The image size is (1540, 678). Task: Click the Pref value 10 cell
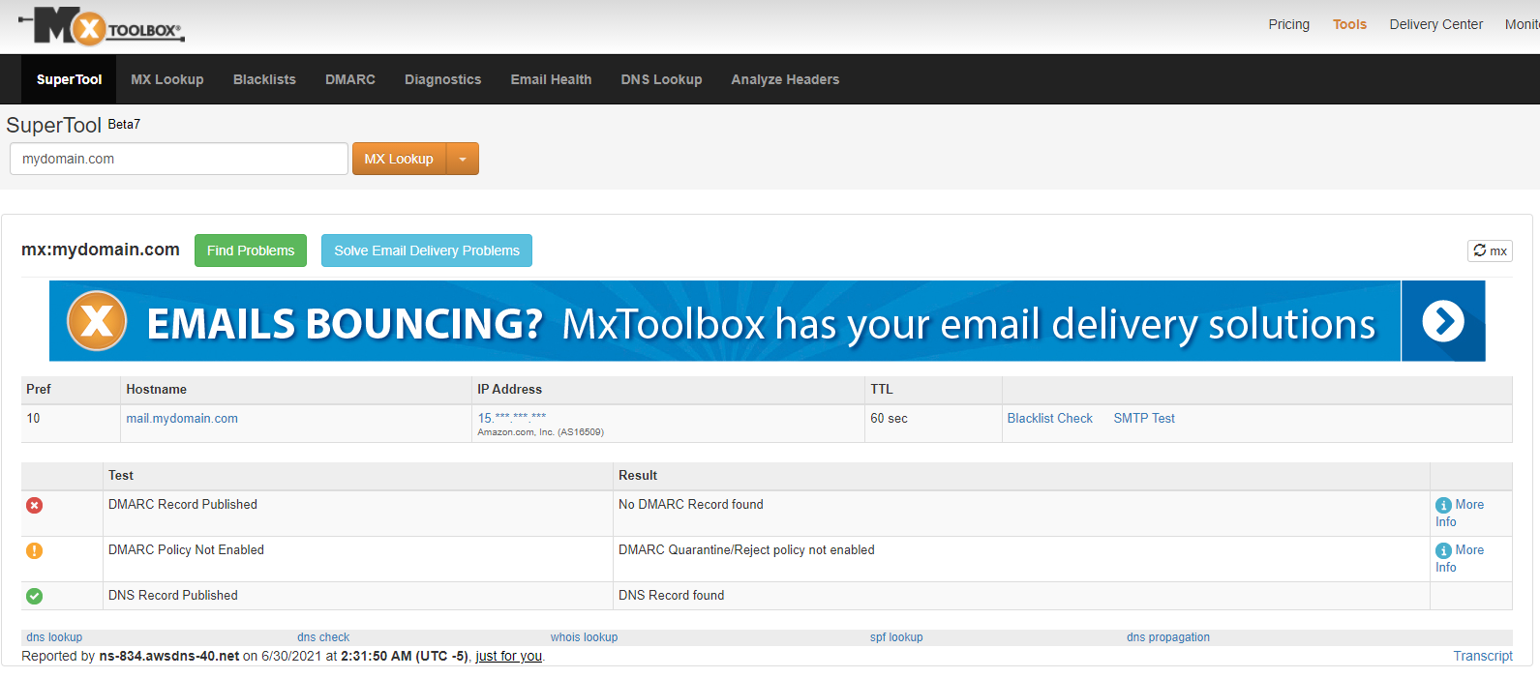pyautogui.click(x=71, y=424)
